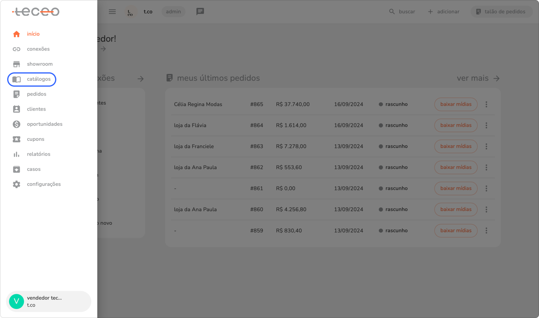Screen dimensions: 539x318
Task: Open the chat messages icon
Action: click(x=200, y=12)
